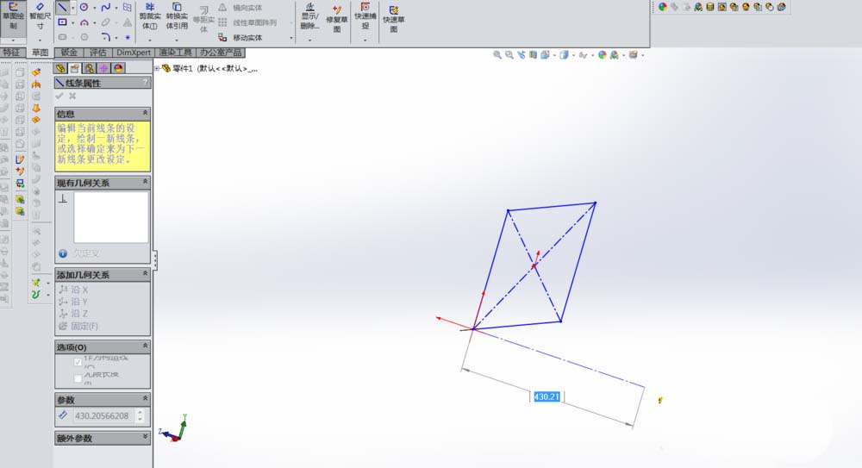Open the DisplayManager tab icon
This screenshot has width=862, height=468.
point(118,68)
